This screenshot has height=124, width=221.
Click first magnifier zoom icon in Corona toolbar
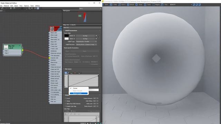194,4
